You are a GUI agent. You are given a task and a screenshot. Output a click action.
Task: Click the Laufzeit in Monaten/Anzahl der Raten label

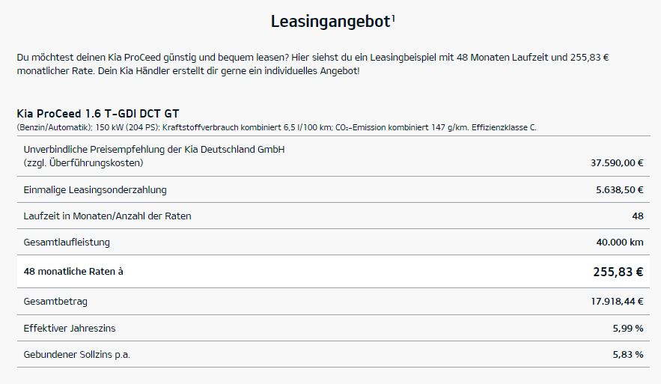pos(107,216)
